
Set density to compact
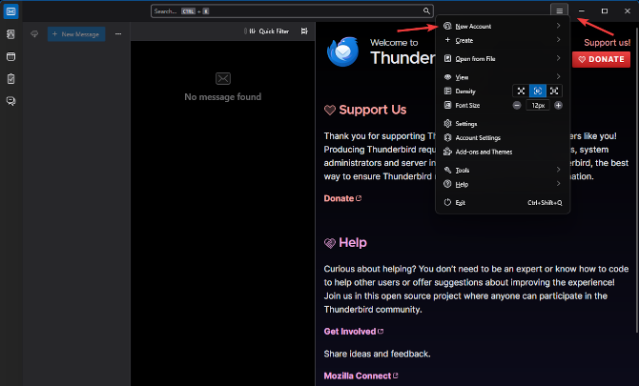click(x=521, y=91)
